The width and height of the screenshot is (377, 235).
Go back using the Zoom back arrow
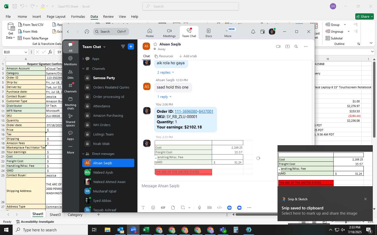coord(68,32)
